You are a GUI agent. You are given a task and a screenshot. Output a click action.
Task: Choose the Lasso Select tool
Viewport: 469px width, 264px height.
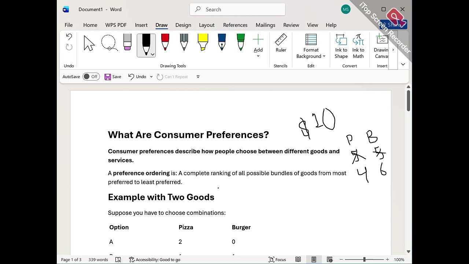click(109, 43)
